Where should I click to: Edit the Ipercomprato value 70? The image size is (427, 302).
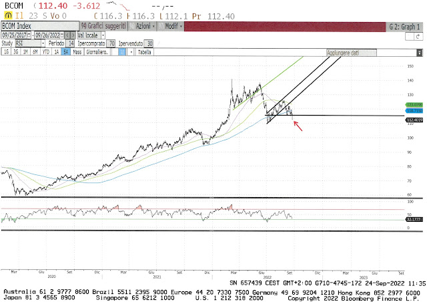point(111,43)
